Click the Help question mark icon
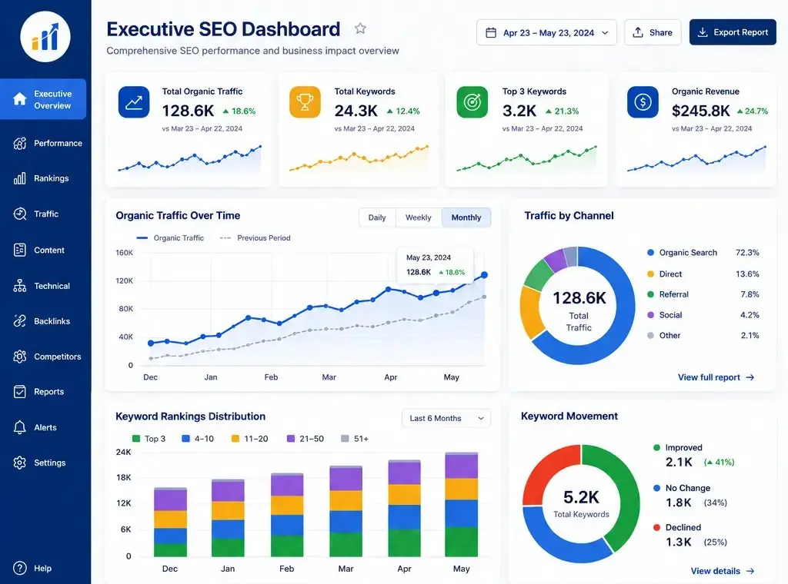This screenshot has height=584, width=788. (19, 568)
